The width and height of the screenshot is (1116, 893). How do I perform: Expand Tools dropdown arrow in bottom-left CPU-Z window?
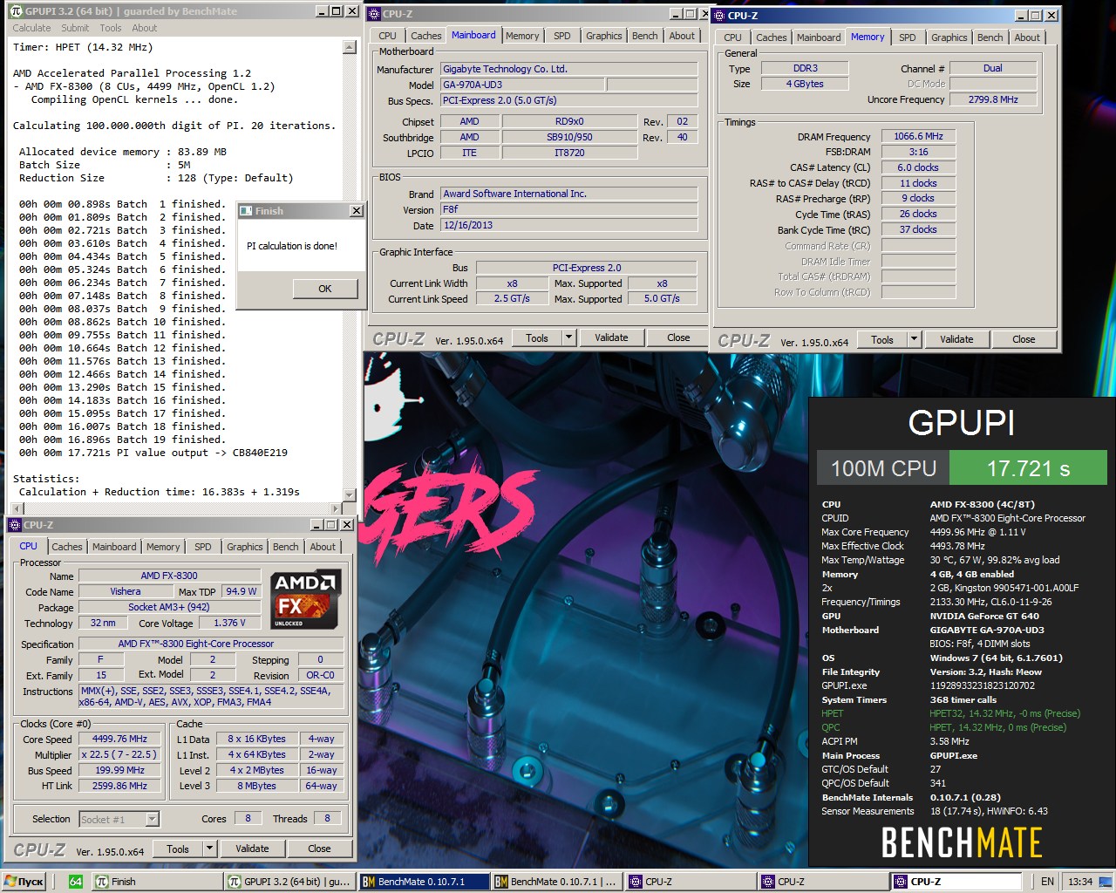(209, 849)
